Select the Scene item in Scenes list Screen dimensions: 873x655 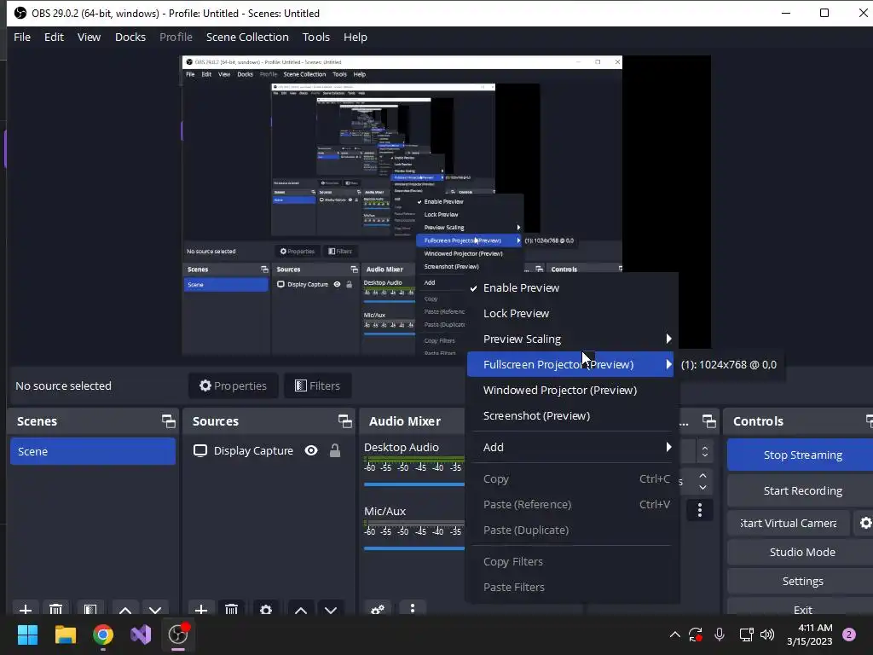[x=92, y=451]
